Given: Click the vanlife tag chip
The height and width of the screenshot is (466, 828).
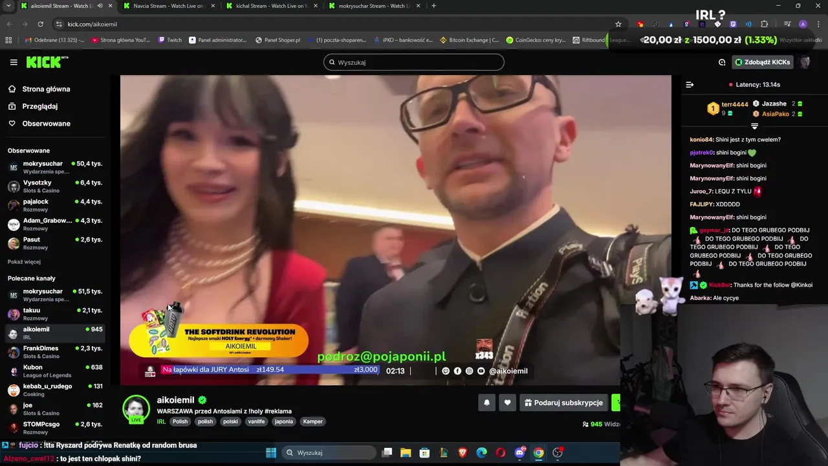Looking at the screenshot, I should point(256,421).
